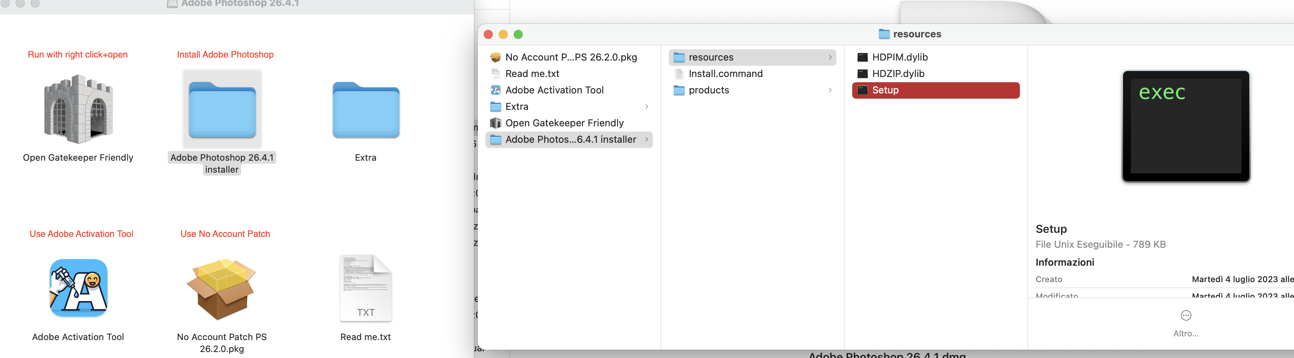The width and height of the screenshot is (1294, 358).
Task: Select 'No Account P...PS 26.2.0.pkg' row
Action: [x=569, y=57]
